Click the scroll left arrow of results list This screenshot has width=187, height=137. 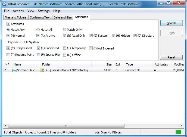tap(5, 126)
